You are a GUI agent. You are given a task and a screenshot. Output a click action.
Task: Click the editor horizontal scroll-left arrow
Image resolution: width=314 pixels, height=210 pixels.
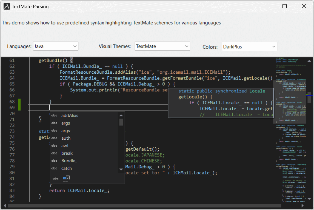point(5,206)
